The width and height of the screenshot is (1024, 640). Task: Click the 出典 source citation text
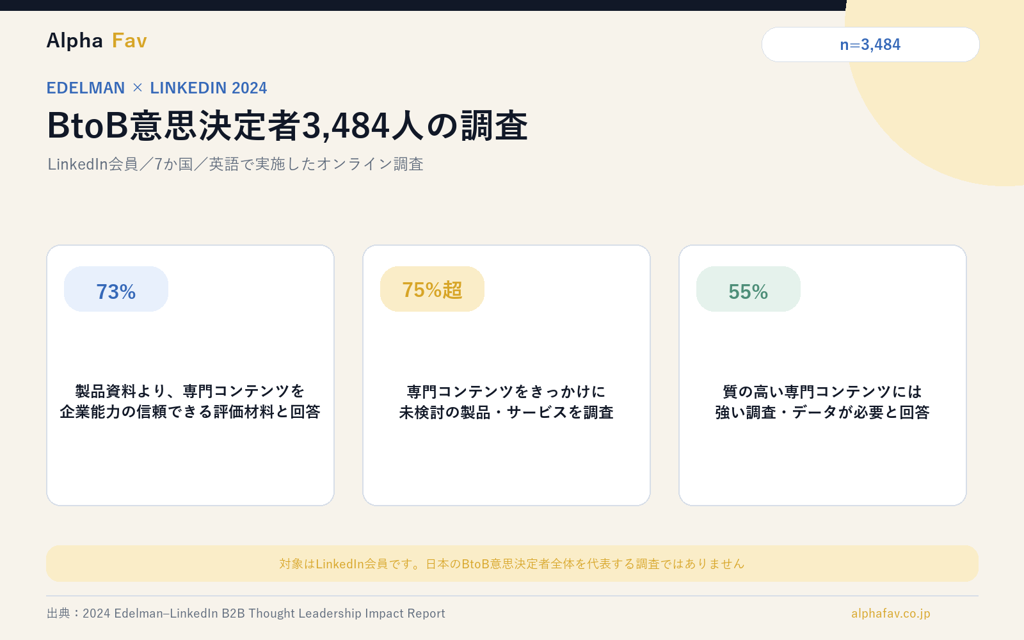coord(246,613)
